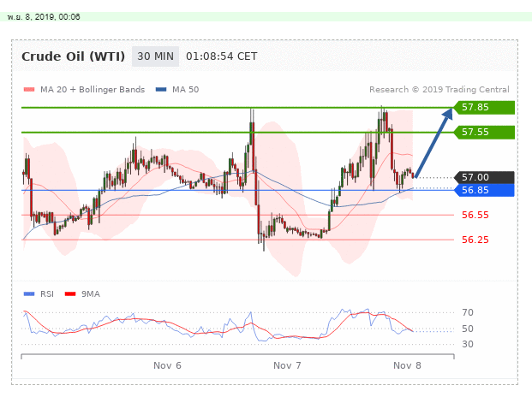Click the 01:08:54 CET time text
The height and width of the screenshot is (397, 532).
[x=222, y=56]
